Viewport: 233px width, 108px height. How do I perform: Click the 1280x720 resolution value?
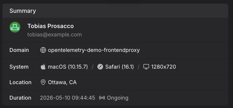[163, 67]
